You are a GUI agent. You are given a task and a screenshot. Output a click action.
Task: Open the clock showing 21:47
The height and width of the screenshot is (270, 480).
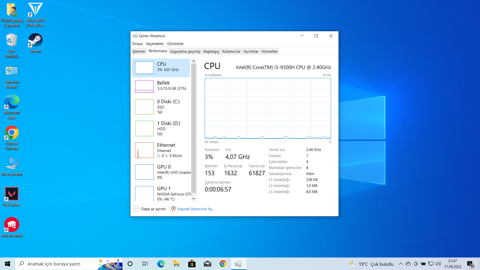(x=453, y=264)
